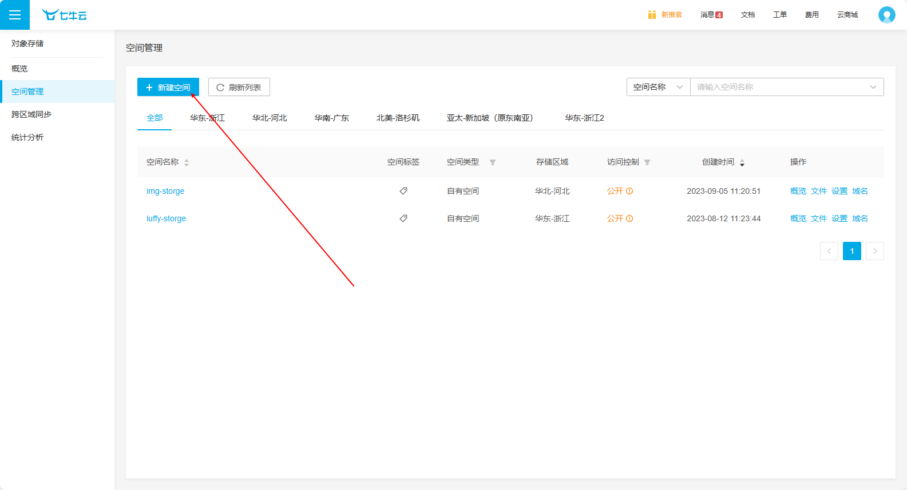Switch to the 华东-浙江2 tab
Image resolution: width=907 pixels, height=490 pixels.
click(x=584, y=118)
